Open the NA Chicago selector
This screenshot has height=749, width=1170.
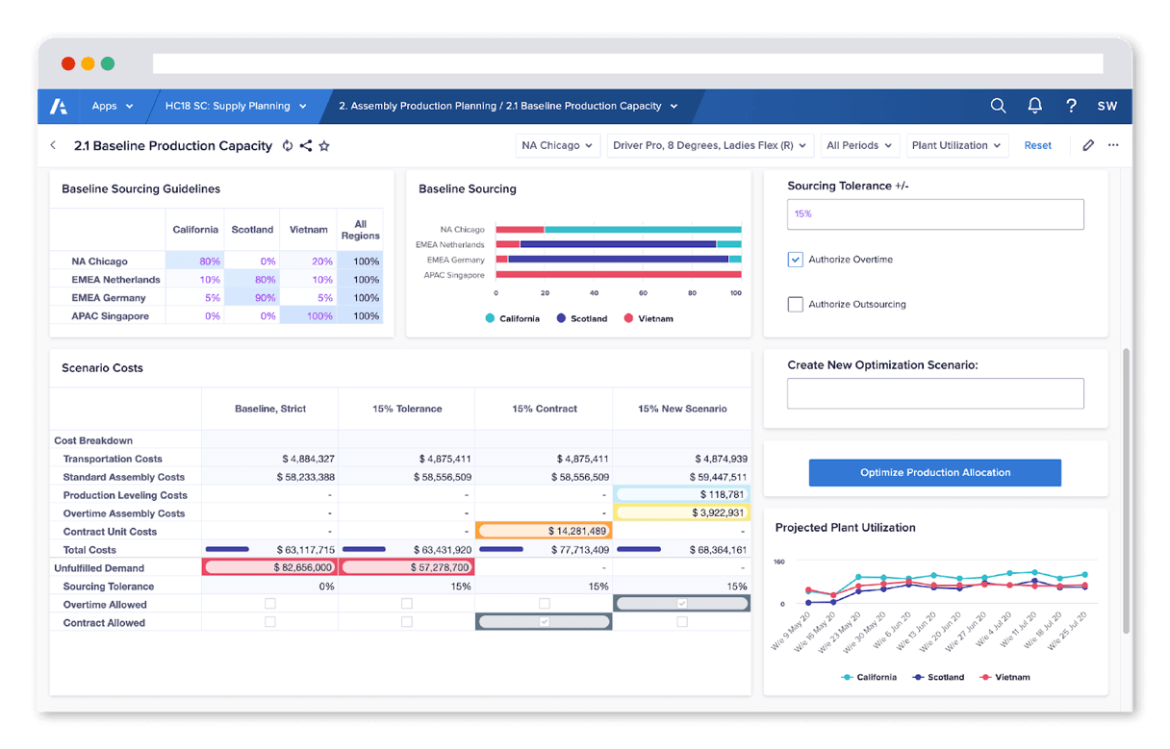(x=558, y=145)
